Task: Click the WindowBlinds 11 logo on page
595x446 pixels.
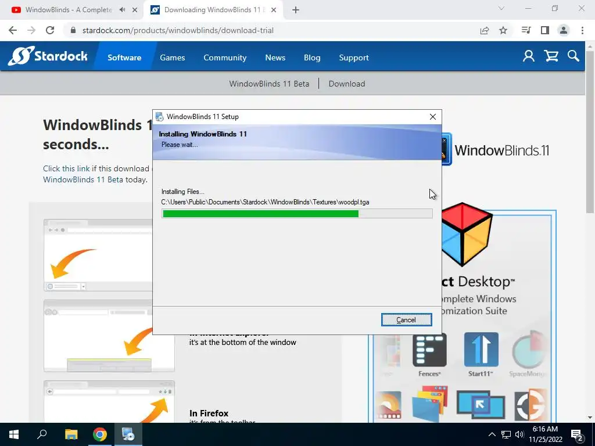Action: pyautogui.click(x=496, y=150)
